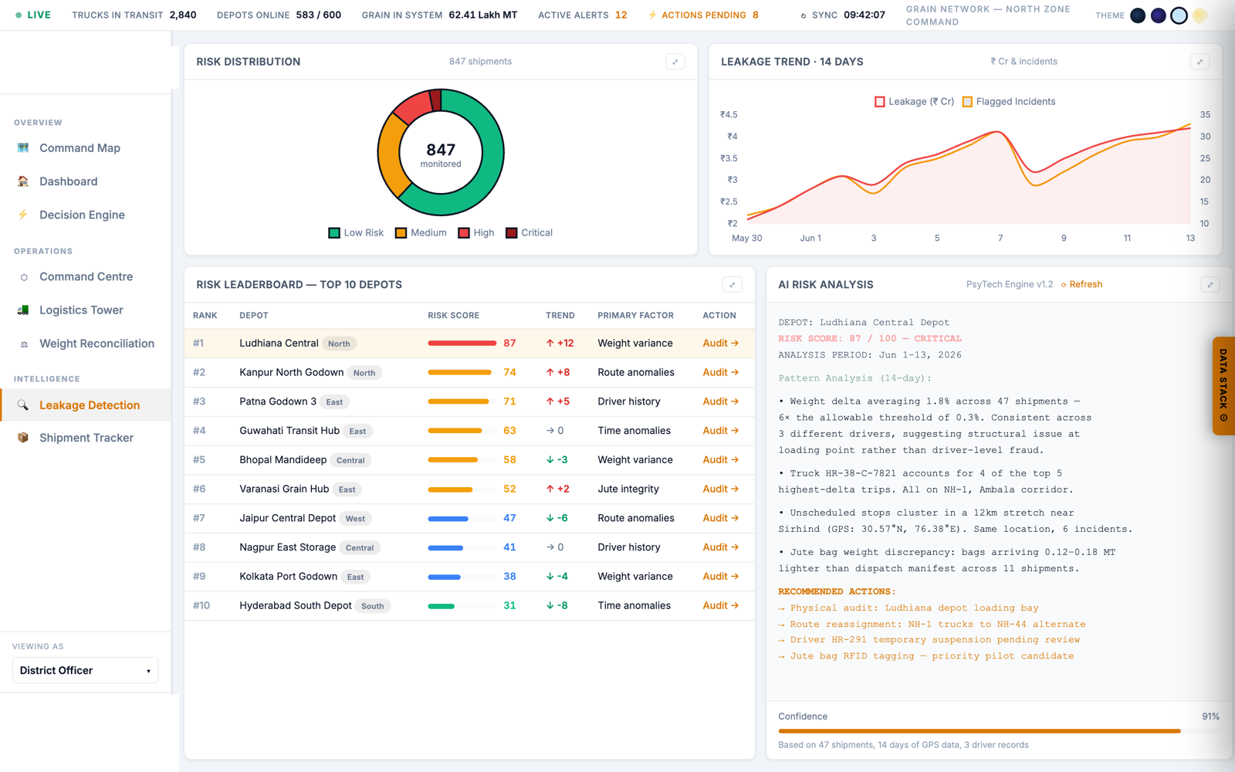The width and height of the screenshot is (1235, 772).
Task: Refresh the AI Risk Analysis
Action: pos(1081,285)
